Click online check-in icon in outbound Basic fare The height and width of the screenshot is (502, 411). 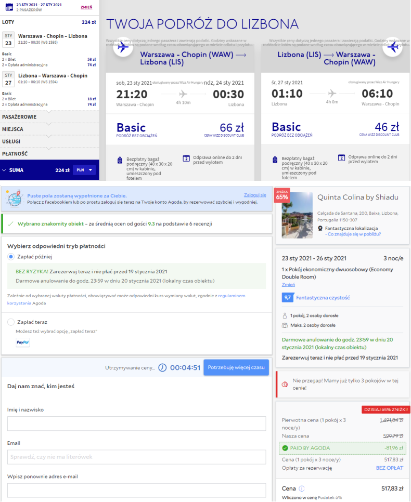pyautogui.click(x=186, y=158)
